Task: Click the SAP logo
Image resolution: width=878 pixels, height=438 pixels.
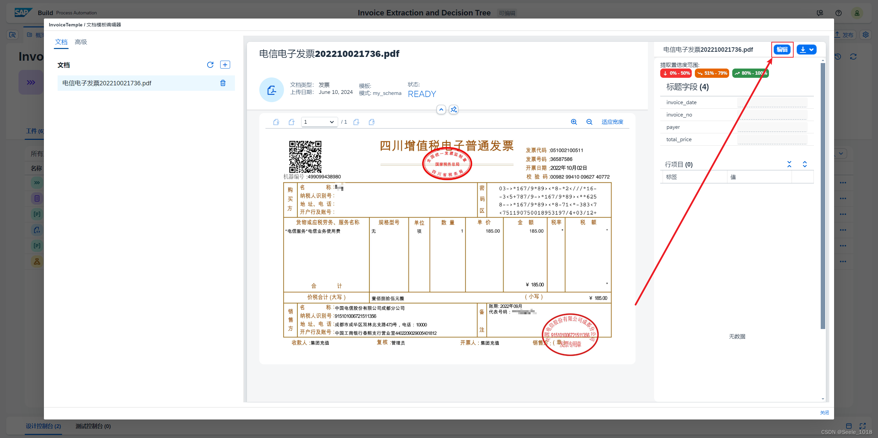Action: click(23, 13)
